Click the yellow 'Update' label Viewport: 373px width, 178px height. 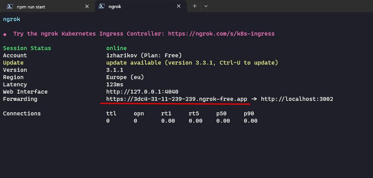point(13,63)
